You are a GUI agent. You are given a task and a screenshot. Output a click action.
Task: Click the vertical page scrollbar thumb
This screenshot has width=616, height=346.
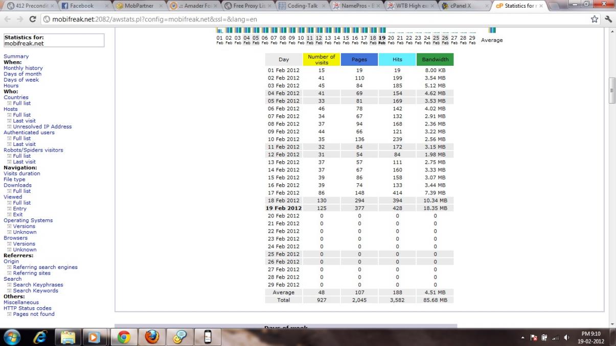click(x=612, y=91)
